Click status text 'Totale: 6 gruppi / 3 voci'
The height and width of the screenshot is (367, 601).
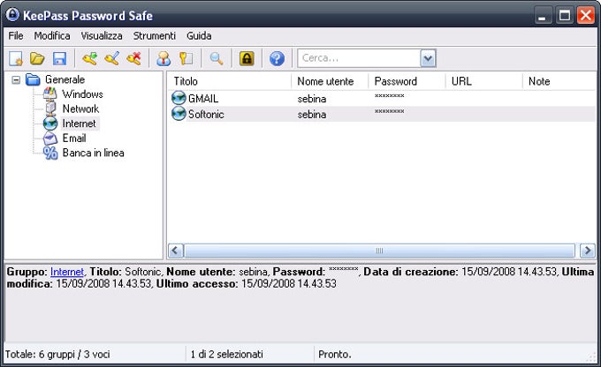(x=57, y=355)
